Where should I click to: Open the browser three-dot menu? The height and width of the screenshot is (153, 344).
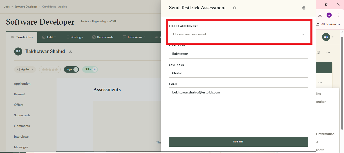pos(338,15)
